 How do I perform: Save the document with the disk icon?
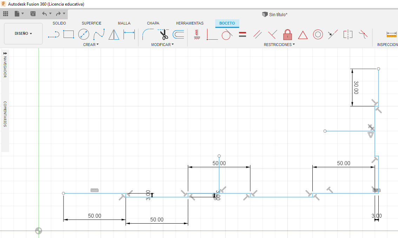33,14
